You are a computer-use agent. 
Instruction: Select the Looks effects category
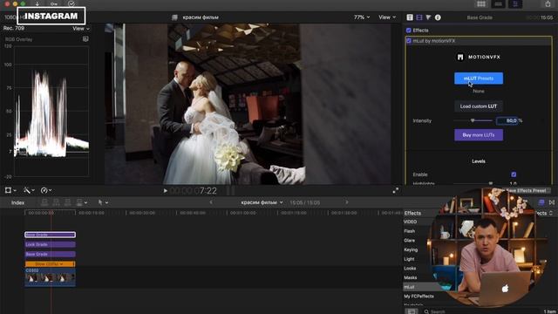coord(410,268)
